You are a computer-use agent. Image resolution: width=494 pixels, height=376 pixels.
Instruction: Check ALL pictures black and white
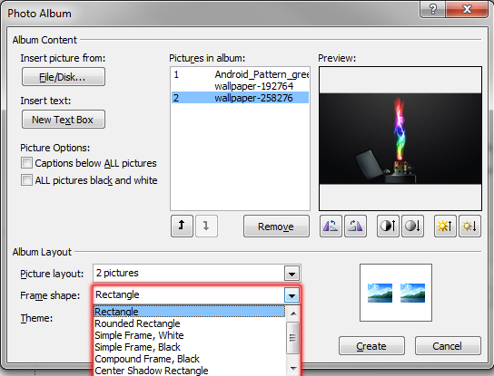26,180
